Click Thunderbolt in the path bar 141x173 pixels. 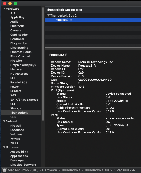pos(70,170)
